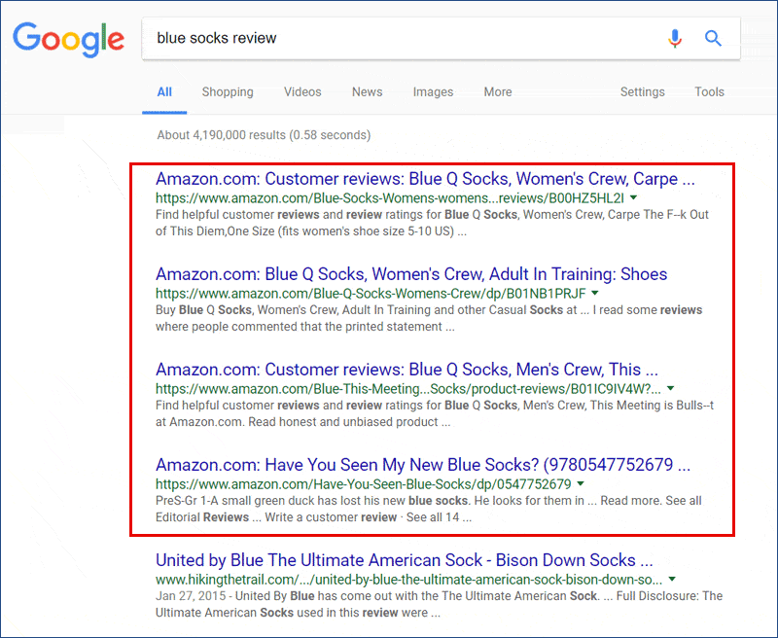Expand the arrow next to the B00HZ5HL2I URL
This screenshot has width=778, height=638.
tap(634, 197)
